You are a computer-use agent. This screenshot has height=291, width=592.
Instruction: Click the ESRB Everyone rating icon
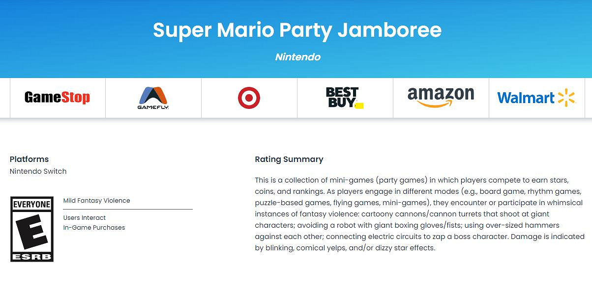[32, 229]
